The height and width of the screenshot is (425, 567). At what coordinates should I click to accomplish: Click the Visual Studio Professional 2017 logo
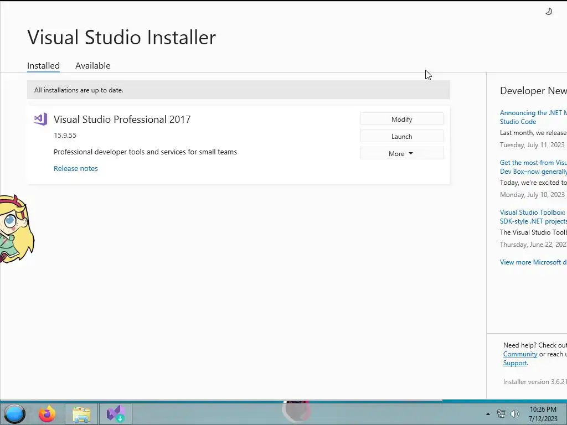coord(40,120)
